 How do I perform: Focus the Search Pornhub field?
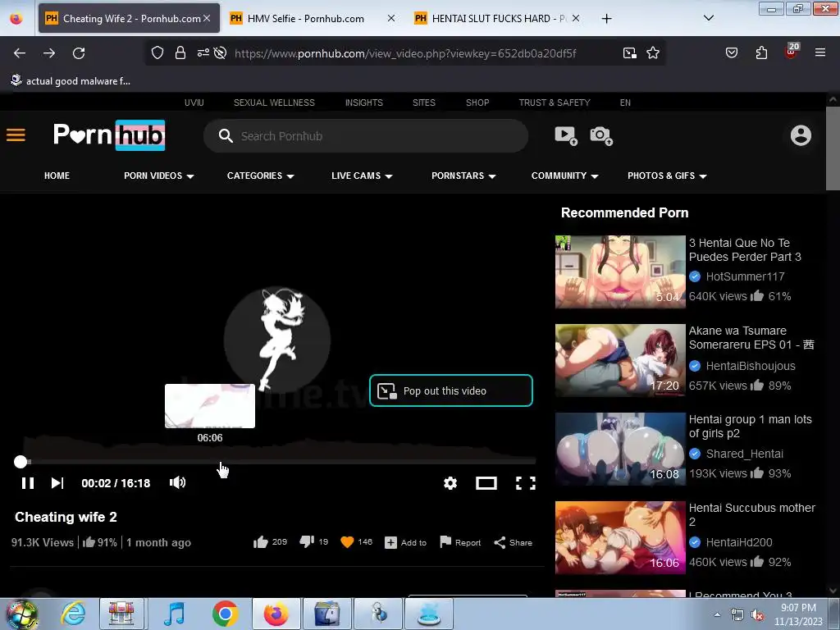coord(366,136)
